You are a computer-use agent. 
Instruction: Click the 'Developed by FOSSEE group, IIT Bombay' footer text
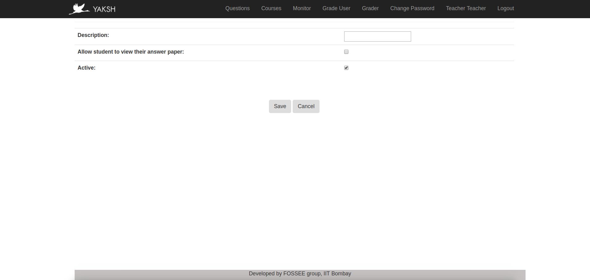pos(300,274)
